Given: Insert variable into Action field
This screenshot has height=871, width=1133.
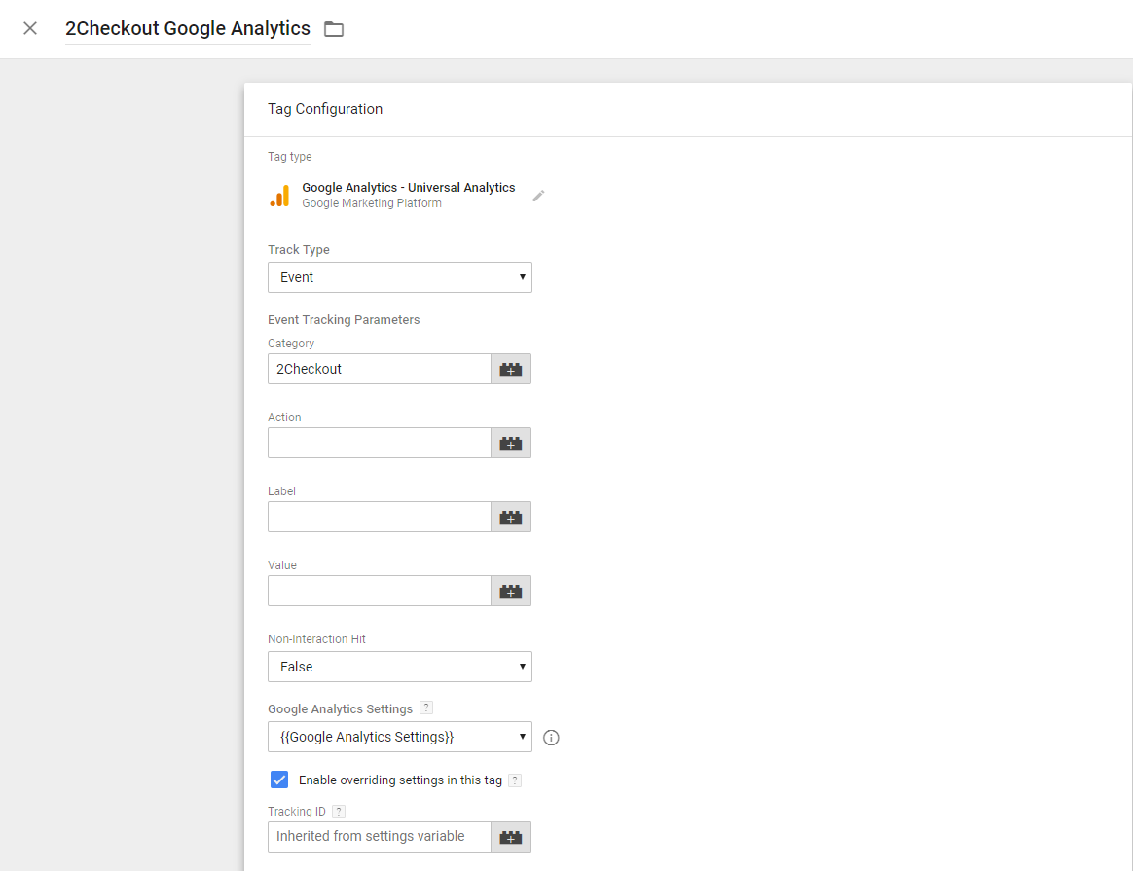Looking at the screenshot, I should (x=511, y=443).
